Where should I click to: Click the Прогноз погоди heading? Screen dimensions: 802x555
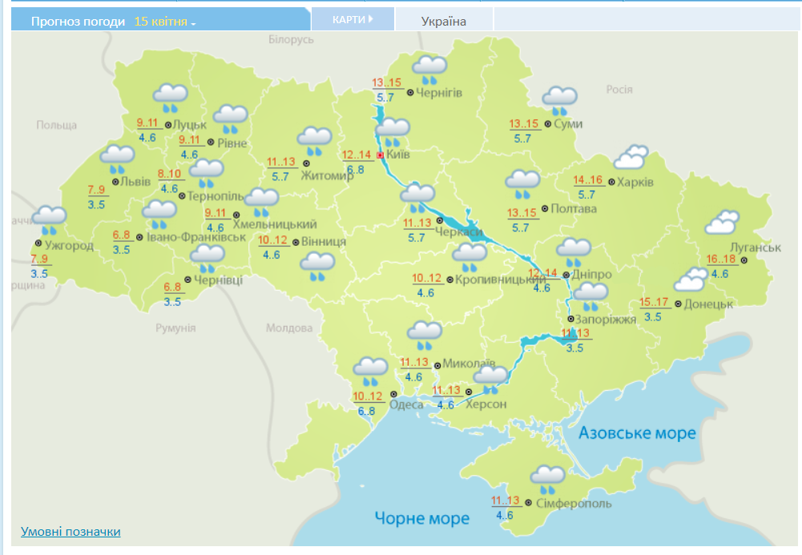click(x=78, y=22)
